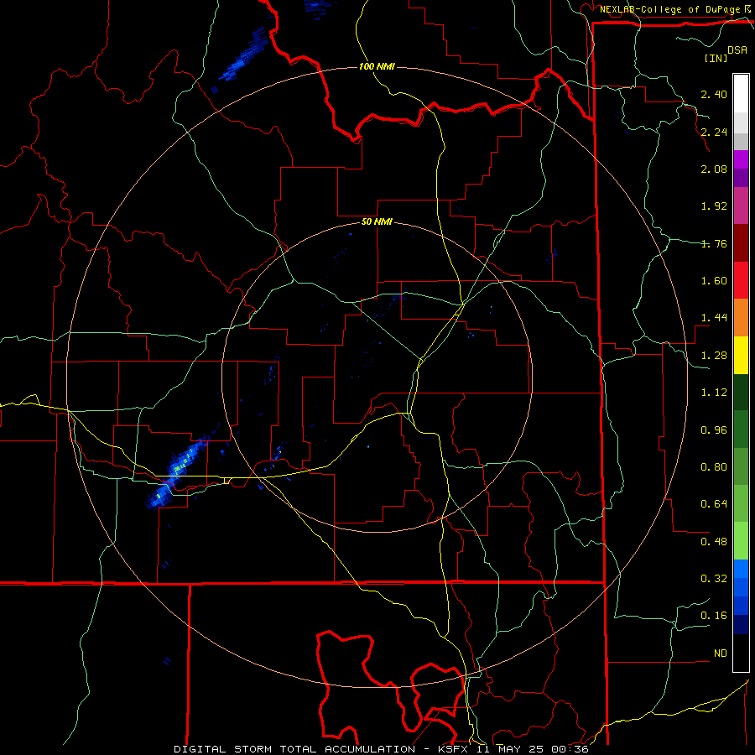The height and width of the screenshot is (755, 755).
Task: Select the 0.16 legend value
Action: [714, 616]
